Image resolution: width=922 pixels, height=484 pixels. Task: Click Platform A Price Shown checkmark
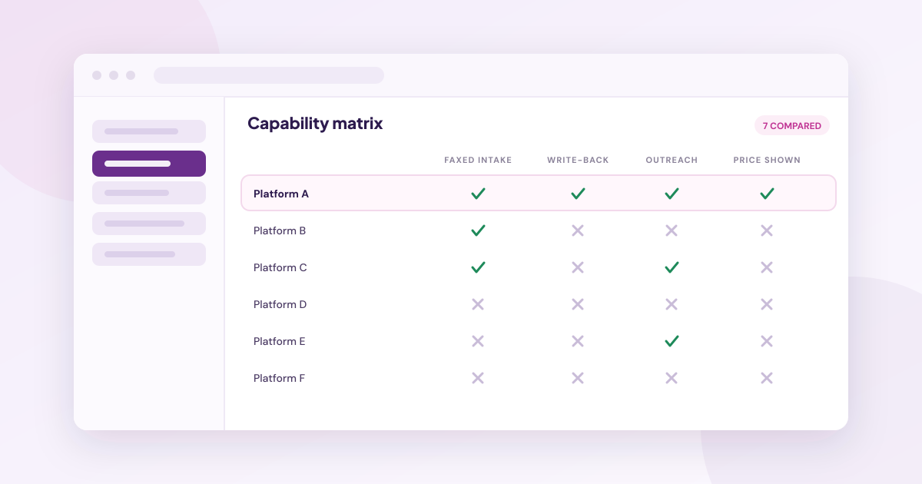click(767, 194)
